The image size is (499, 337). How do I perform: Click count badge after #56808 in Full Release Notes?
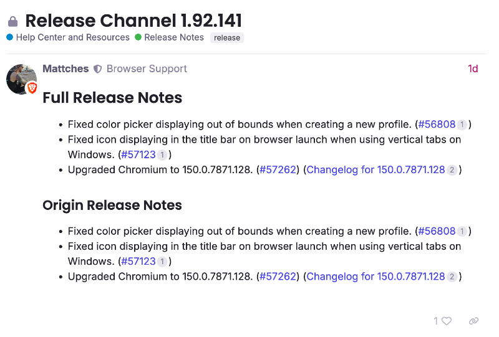462,125
